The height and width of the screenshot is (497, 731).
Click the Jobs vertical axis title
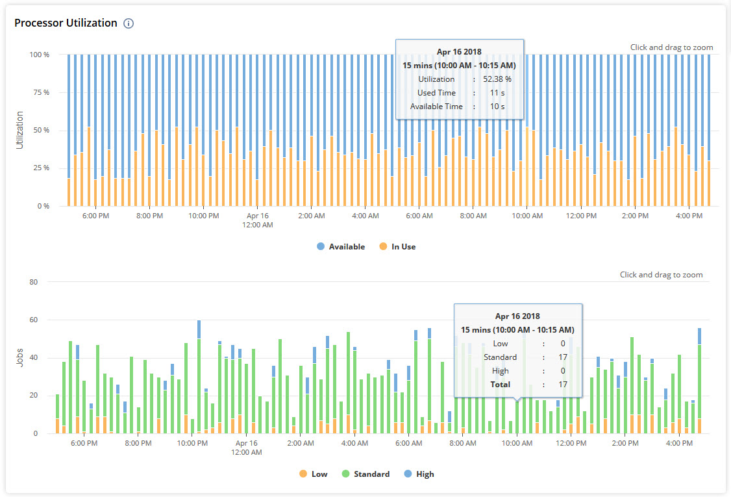tap(19, 357)
